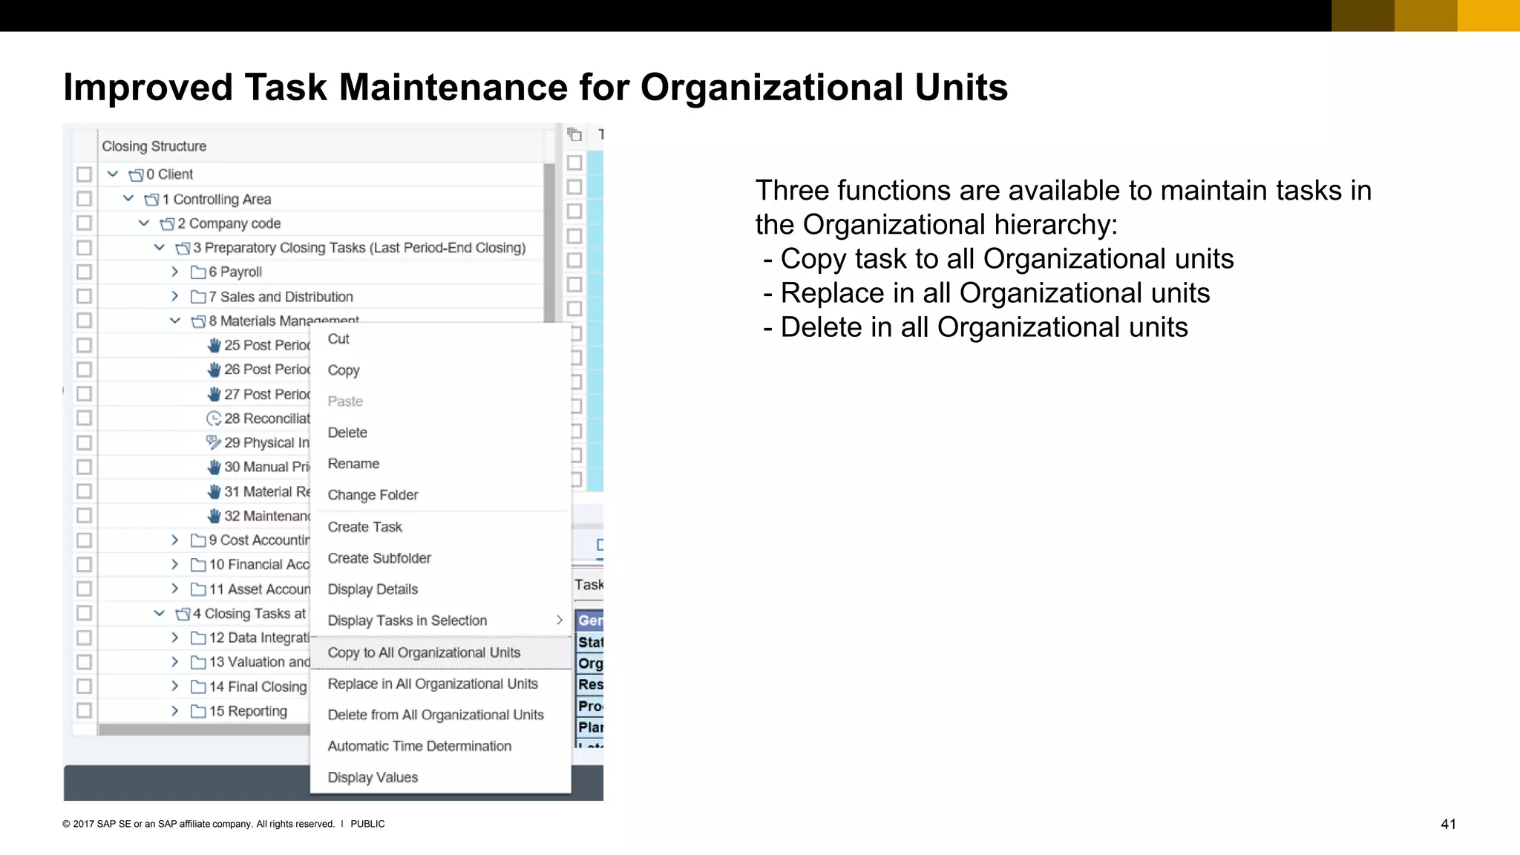Image resolution: width=1520 pixels, height=855 pixels.
Task: Click the folder icon of 11 Asset Accounting
Action: pos(198,589)
